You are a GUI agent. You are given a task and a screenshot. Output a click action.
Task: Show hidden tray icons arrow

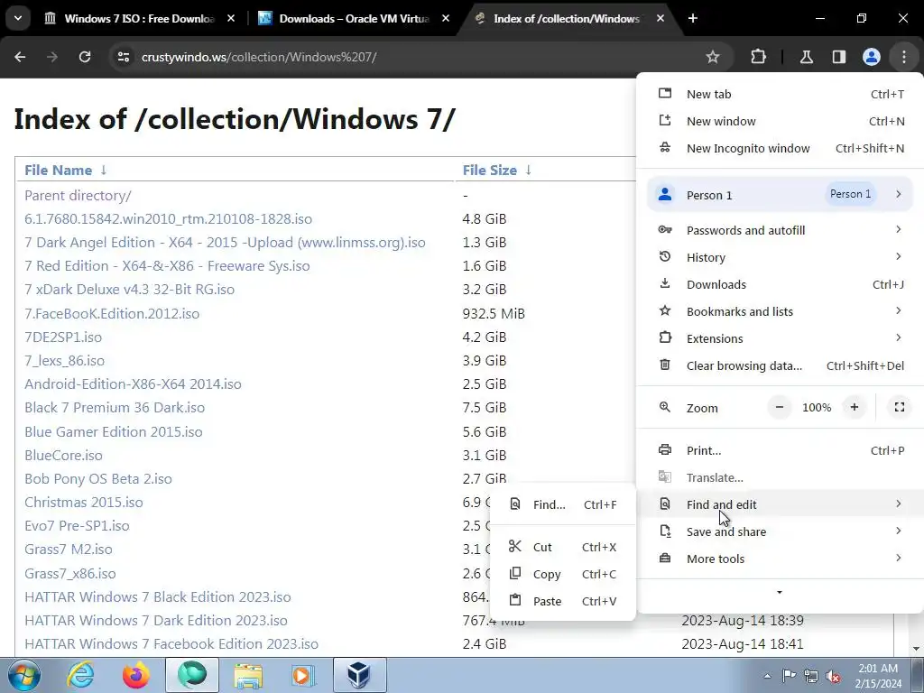tap(767, 676)
